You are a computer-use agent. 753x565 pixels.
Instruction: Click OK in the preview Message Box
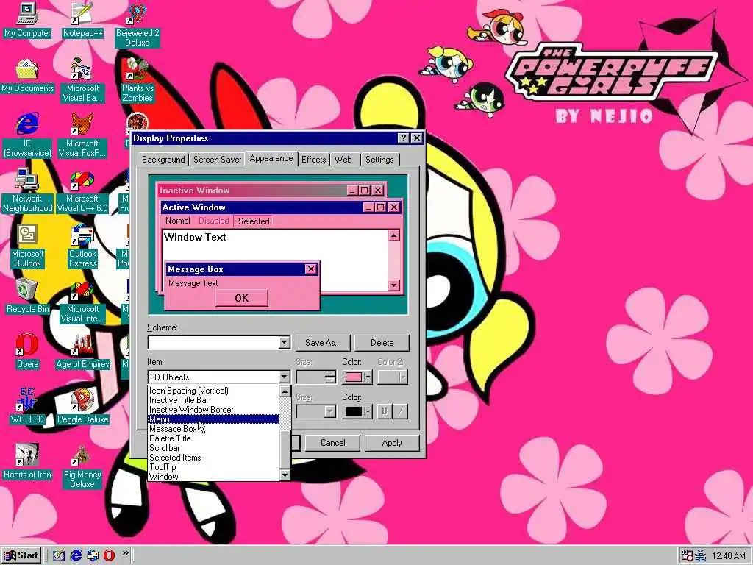pyautogui.click(x=241, y=299)
